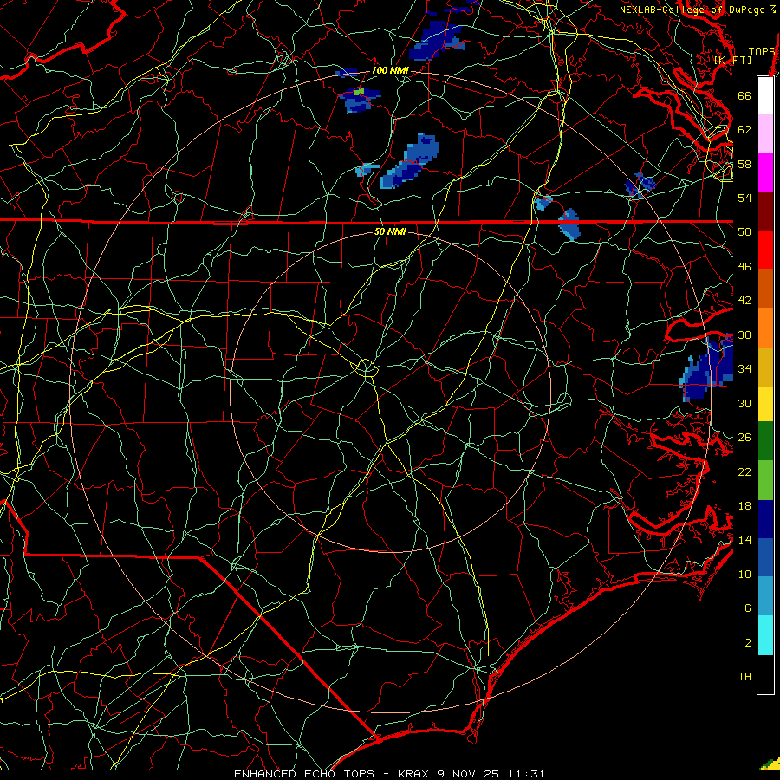
Task: Click the cyan legend swatch
Action: click(x=765, y=635)
